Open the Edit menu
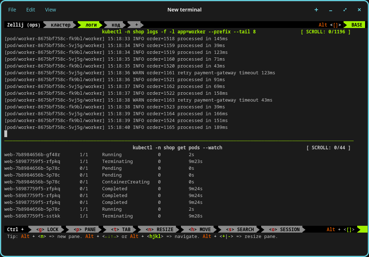 30,10
